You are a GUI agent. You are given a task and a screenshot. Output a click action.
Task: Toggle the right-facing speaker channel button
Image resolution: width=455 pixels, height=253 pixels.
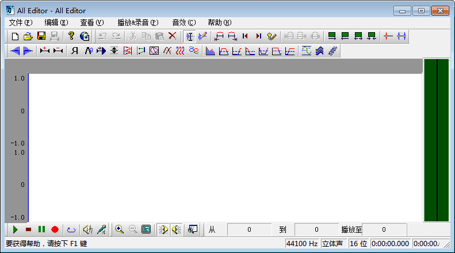[163, 230]
